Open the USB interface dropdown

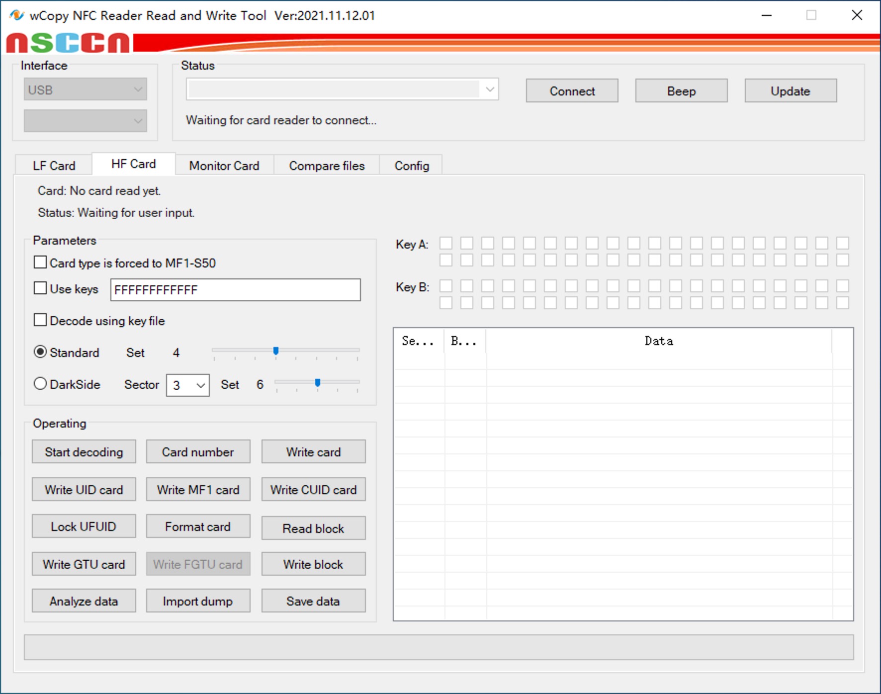(x=85, y=89)
